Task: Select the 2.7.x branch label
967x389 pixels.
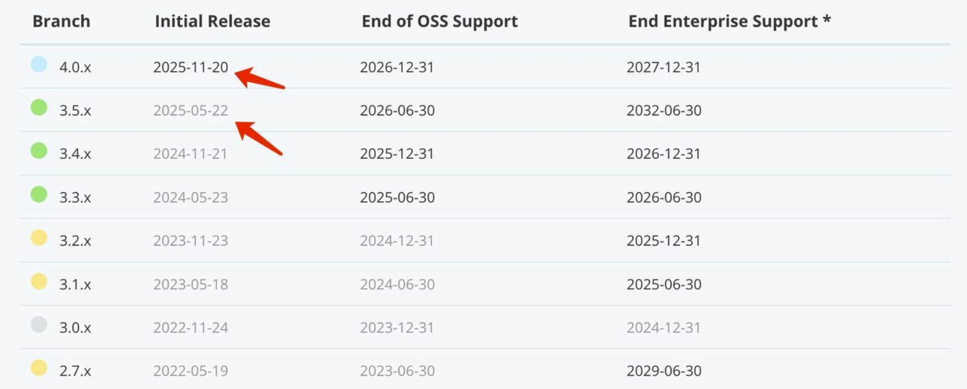Action: click(75, 371)
